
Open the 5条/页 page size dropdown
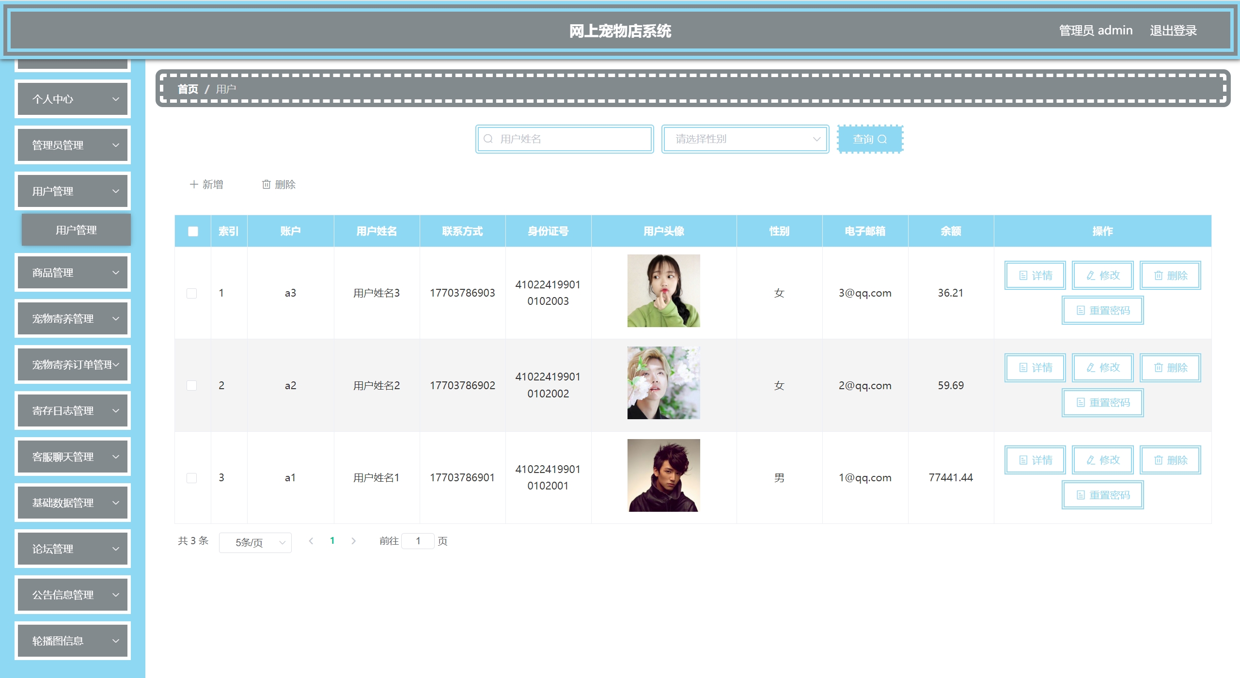coord(255,542)
